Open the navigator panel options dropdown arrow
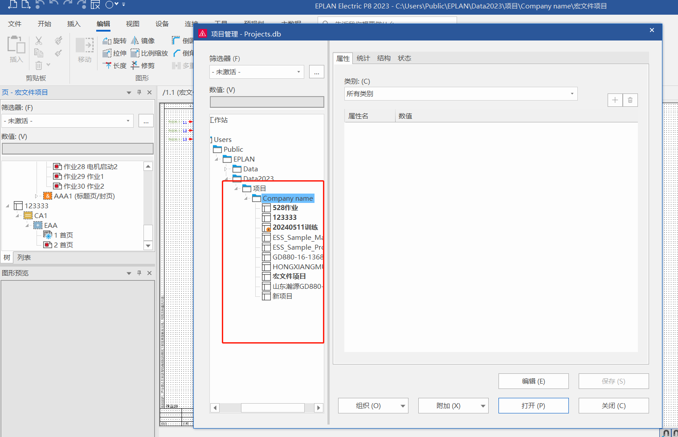 point(129,93)
